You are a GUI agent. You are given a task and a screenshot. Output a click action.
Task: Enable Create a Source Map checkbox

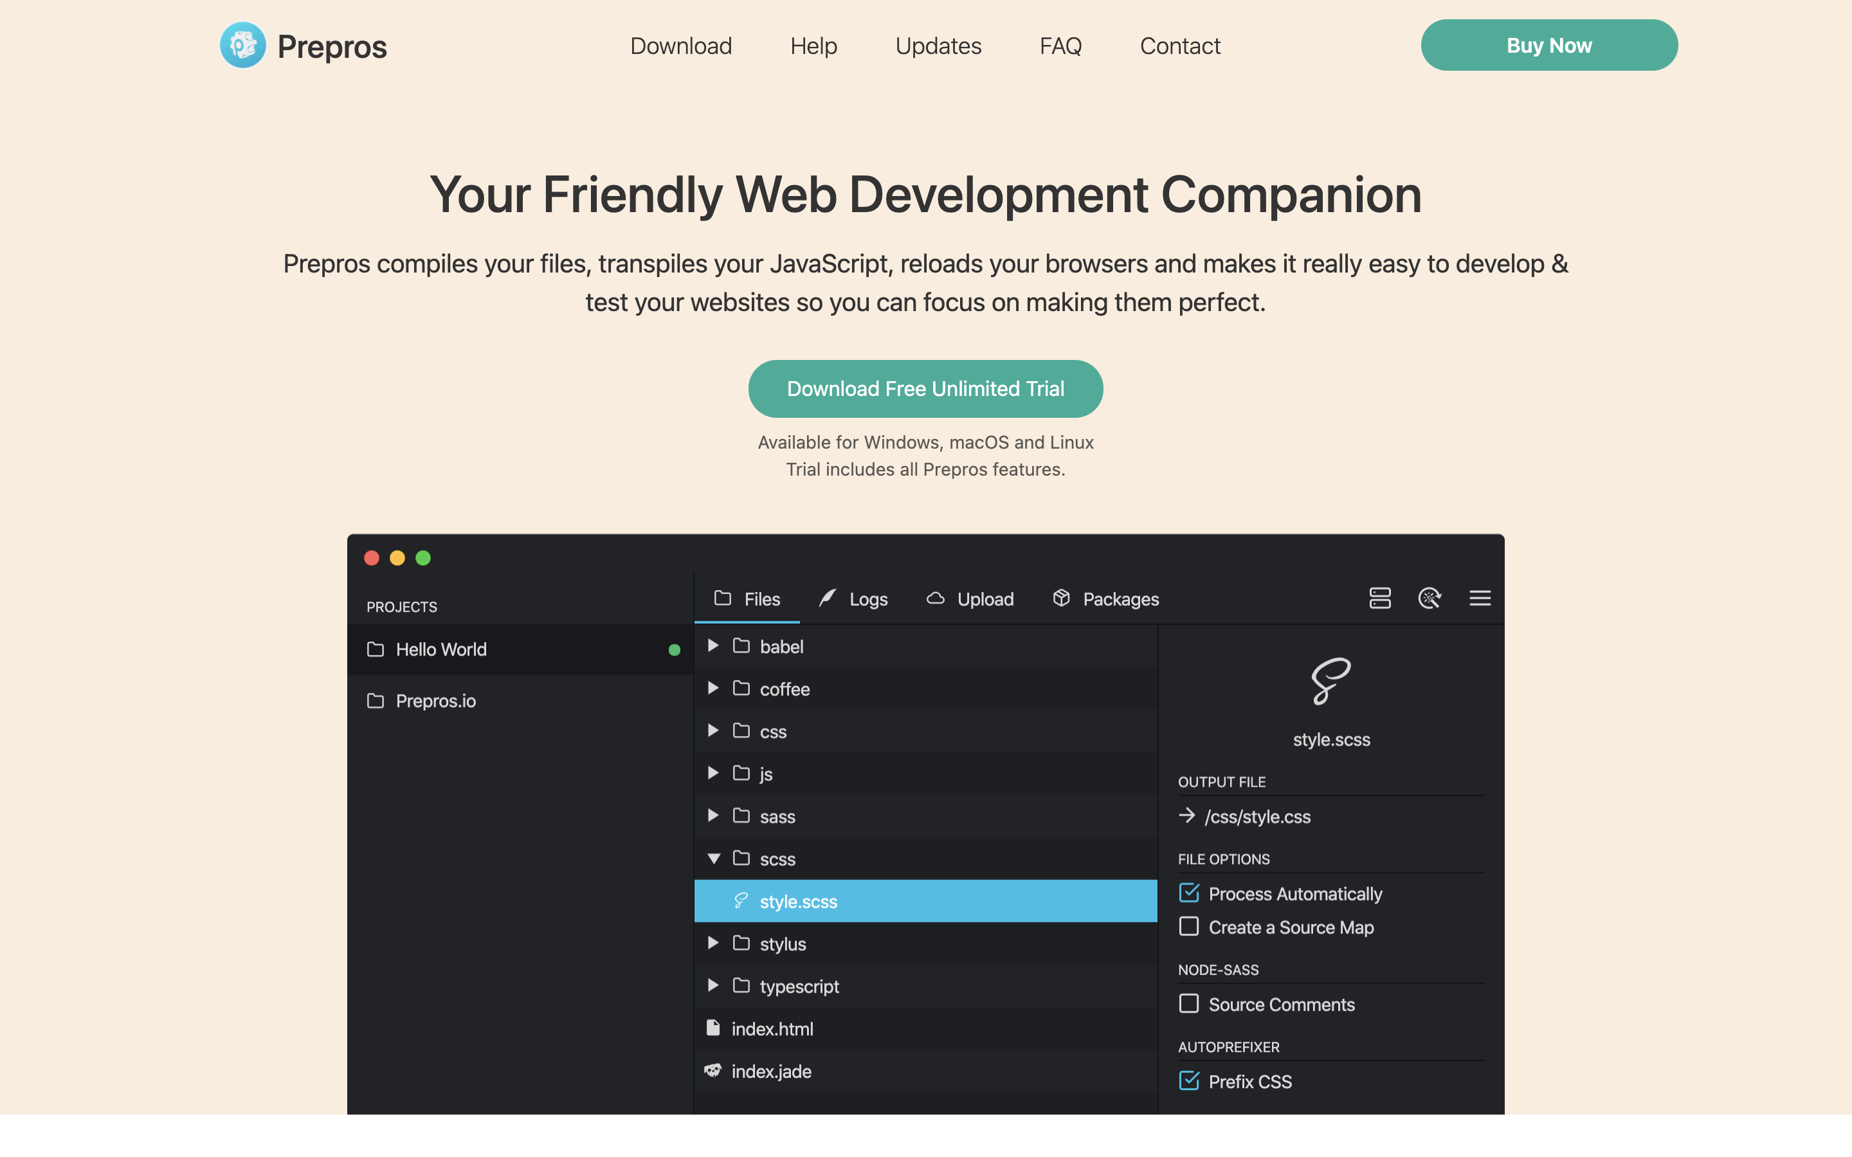[1188, 927]
